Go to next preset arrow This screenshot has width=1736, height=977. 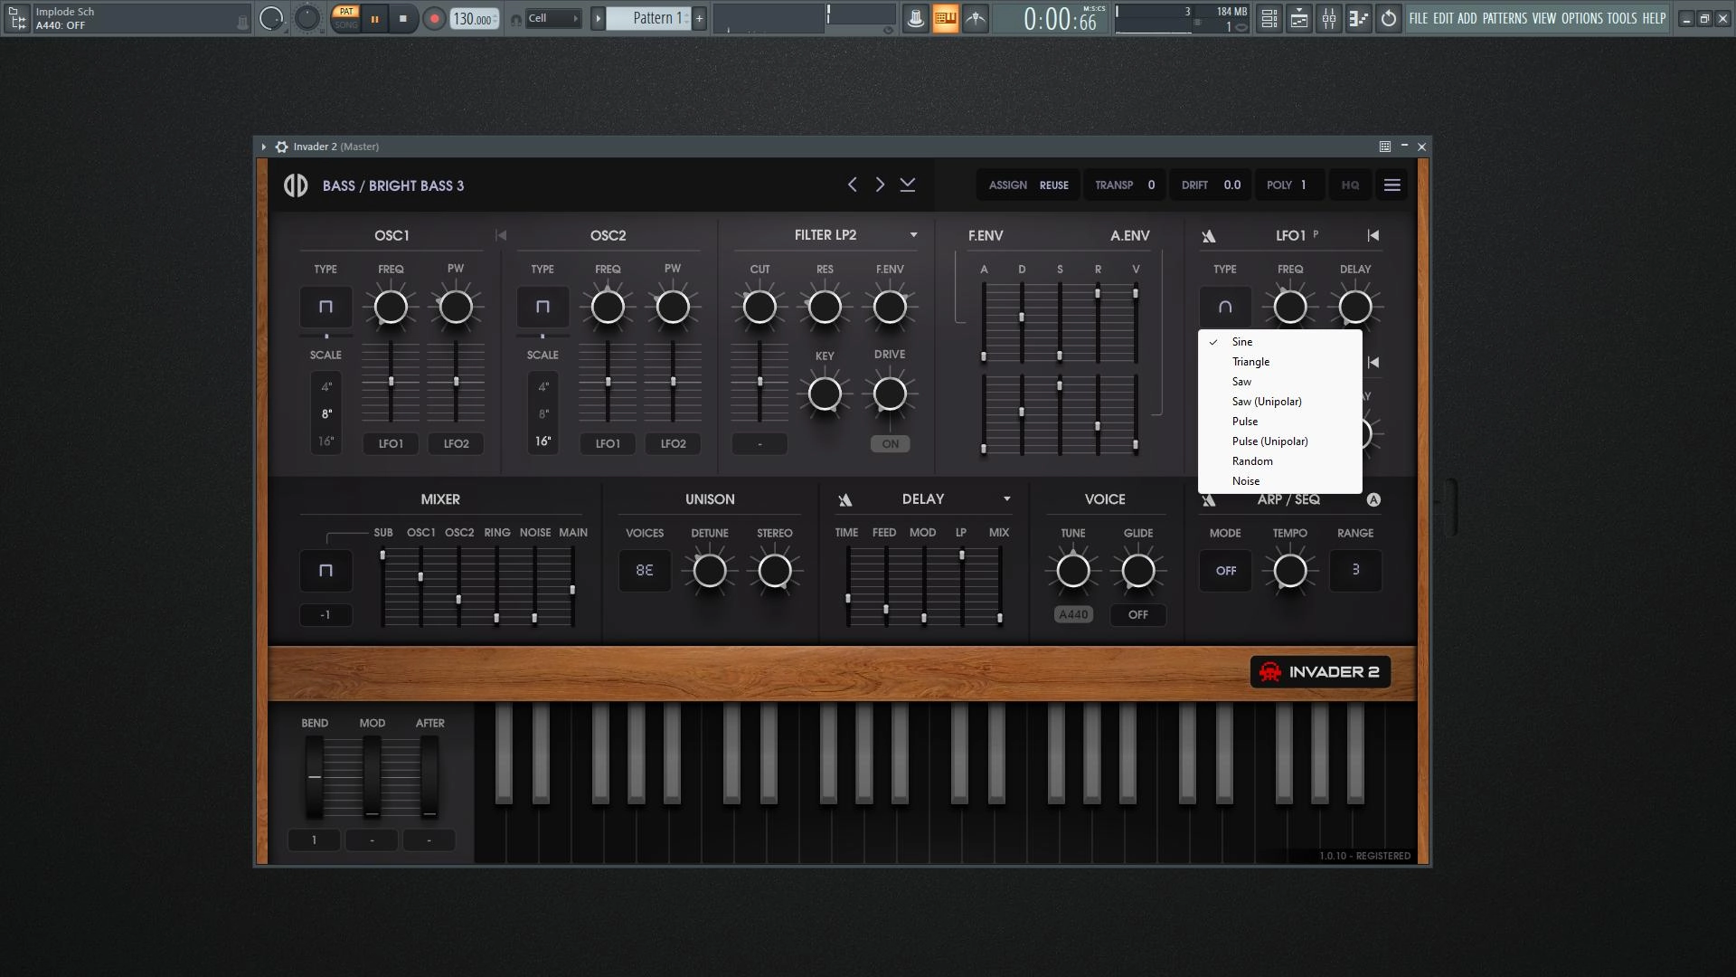[880, 185]
